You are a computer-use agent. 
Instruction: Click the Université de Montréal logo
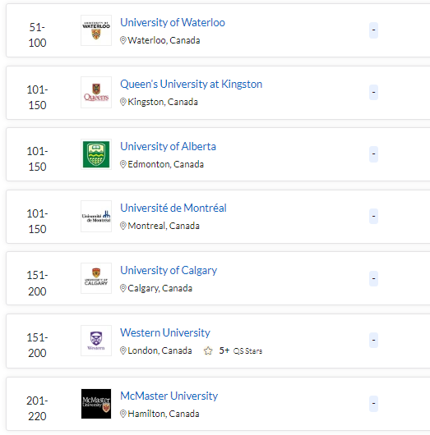(96, 217)
